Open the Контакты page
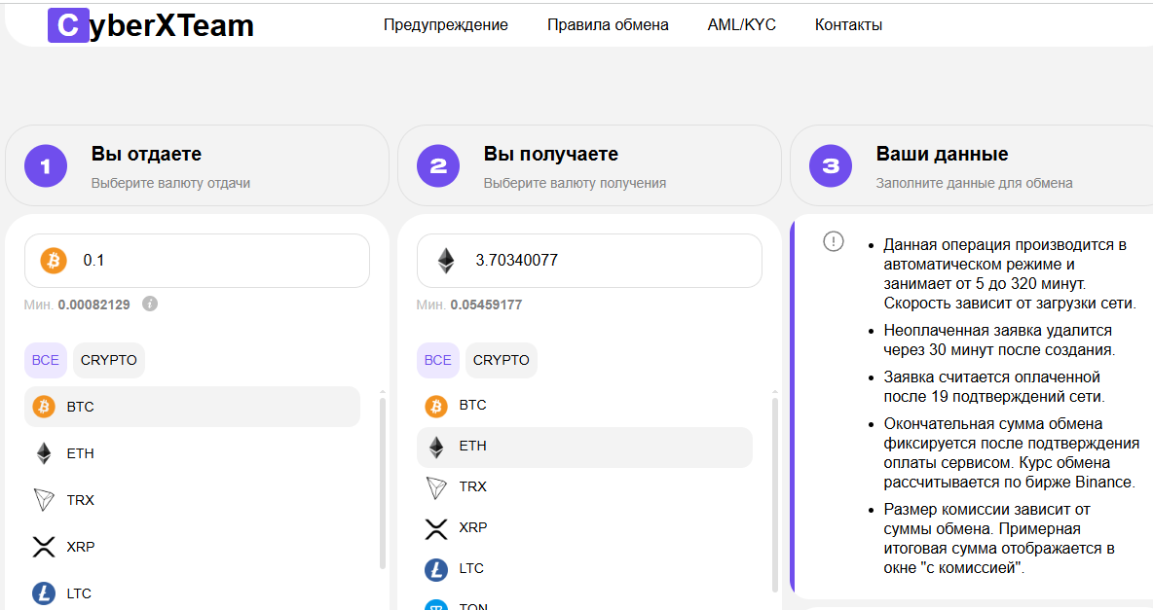 point(848,25)
